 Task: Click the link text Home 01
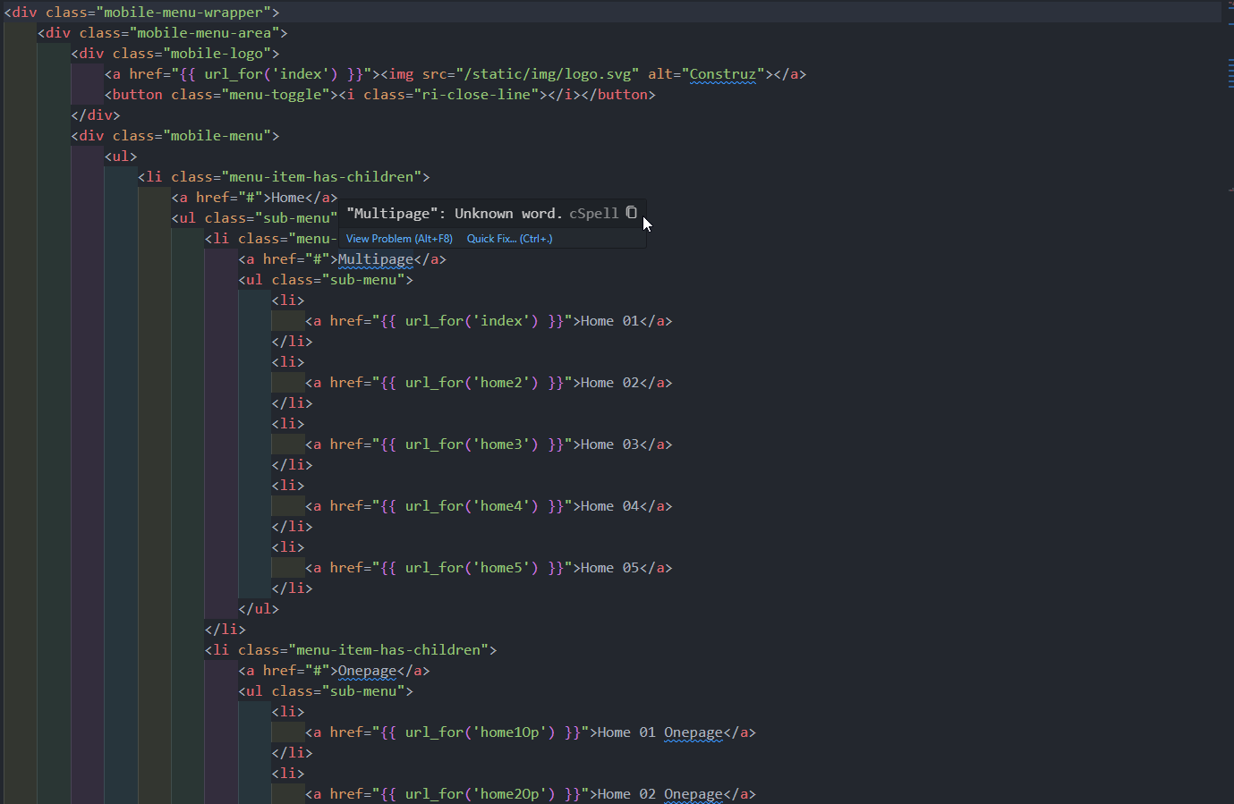(x=610, y=321)
